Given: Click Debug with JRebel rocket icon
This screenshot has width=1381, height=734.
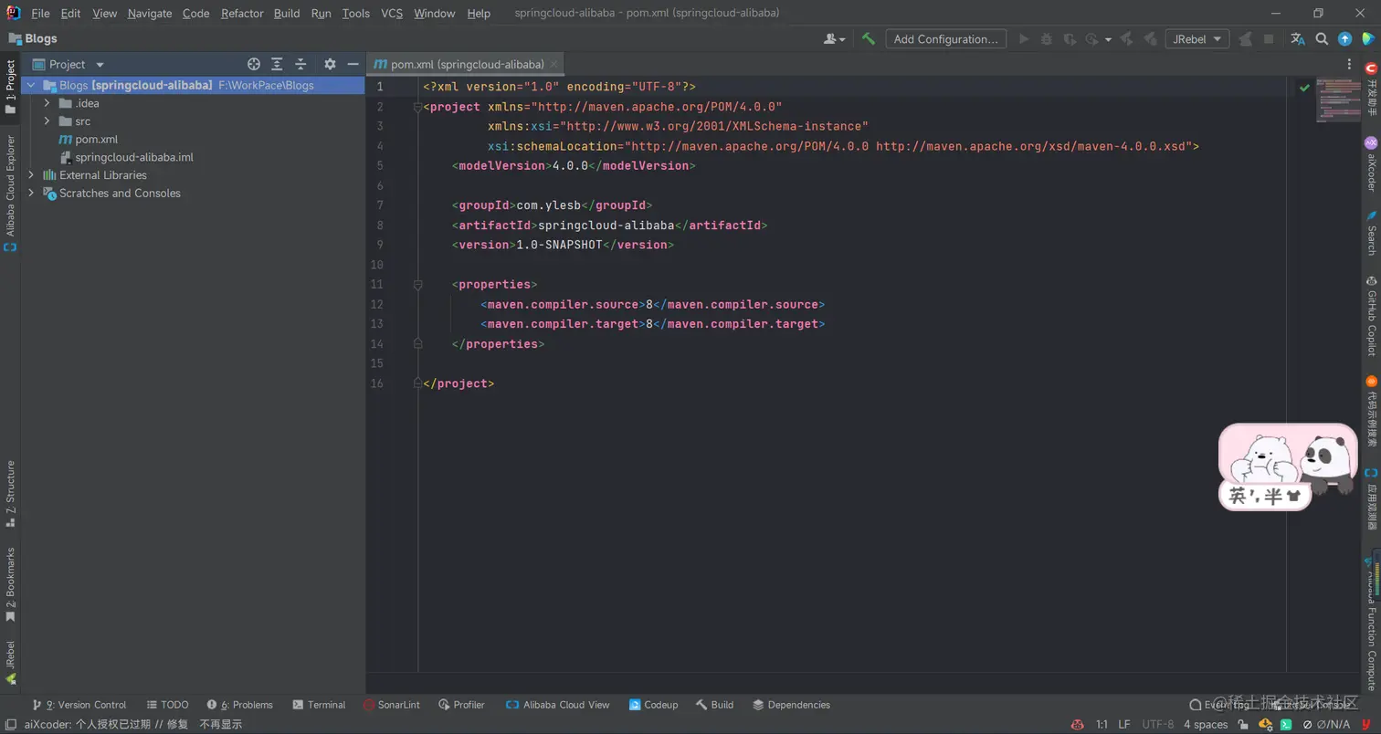Looking at the screenshot, I should (1149, 39).
